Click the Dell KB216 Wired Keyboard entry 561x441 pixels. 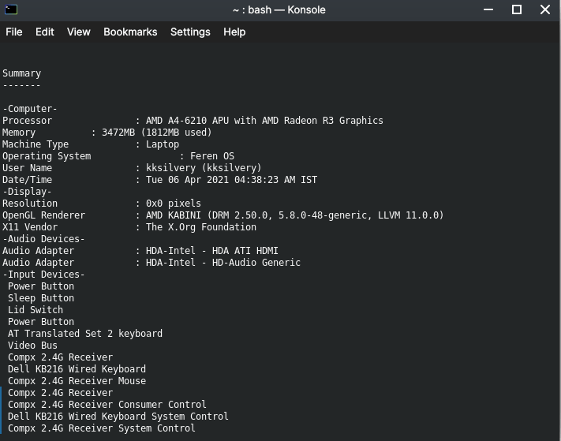click(x=77, y=368)
